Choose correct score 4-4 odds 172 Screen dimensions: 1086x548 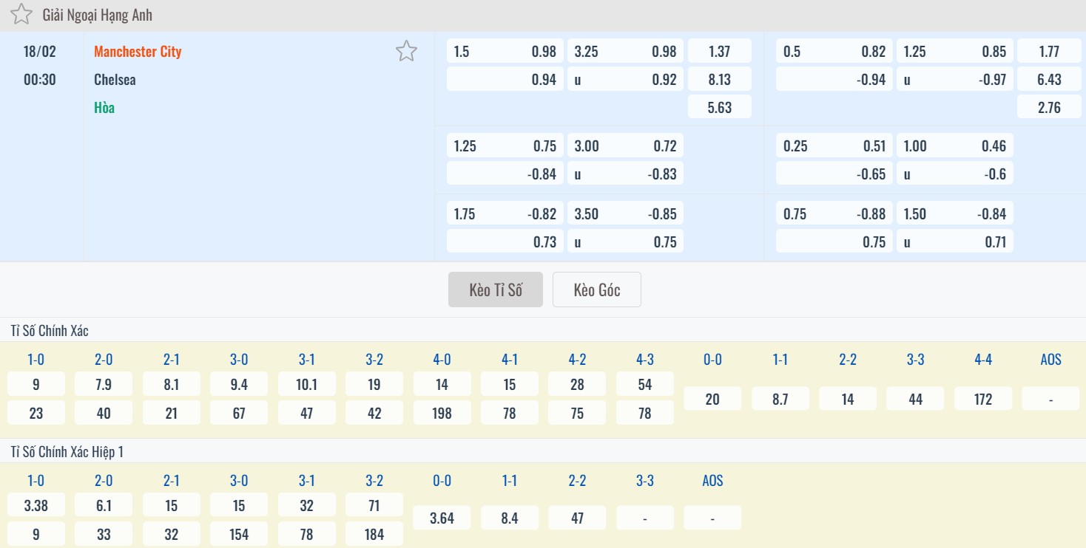tap(982, 400)
